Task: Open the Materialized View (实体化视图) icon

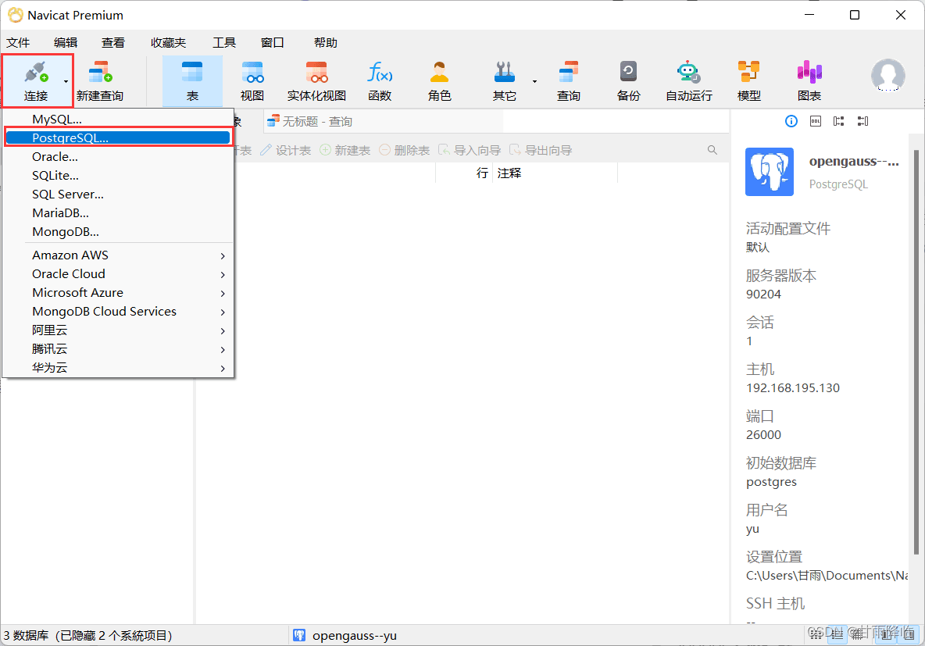Action: click(316, 80)
